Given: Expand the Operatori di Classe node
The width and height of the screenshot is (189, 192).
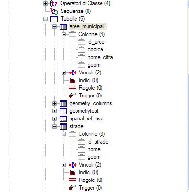Looking at the screenshot, I should click(x=46, y=3).
